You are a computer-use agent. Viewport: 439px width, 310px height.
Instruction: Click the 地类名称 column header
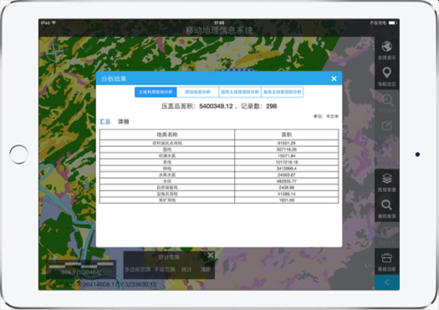tap(167, 135)
